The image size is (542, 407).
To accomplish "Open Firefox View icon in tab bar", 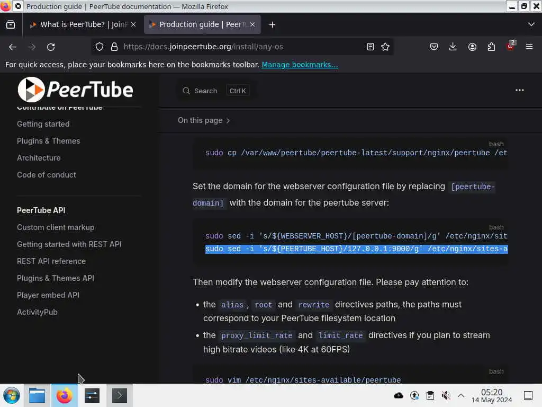I will coord(11,24).
